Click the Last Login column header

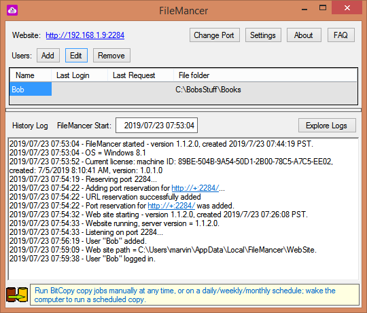[x=80, y=75]
